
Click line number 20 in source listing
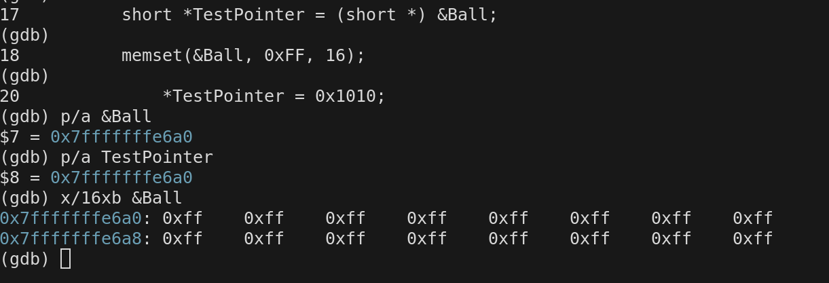coord(10,96)
